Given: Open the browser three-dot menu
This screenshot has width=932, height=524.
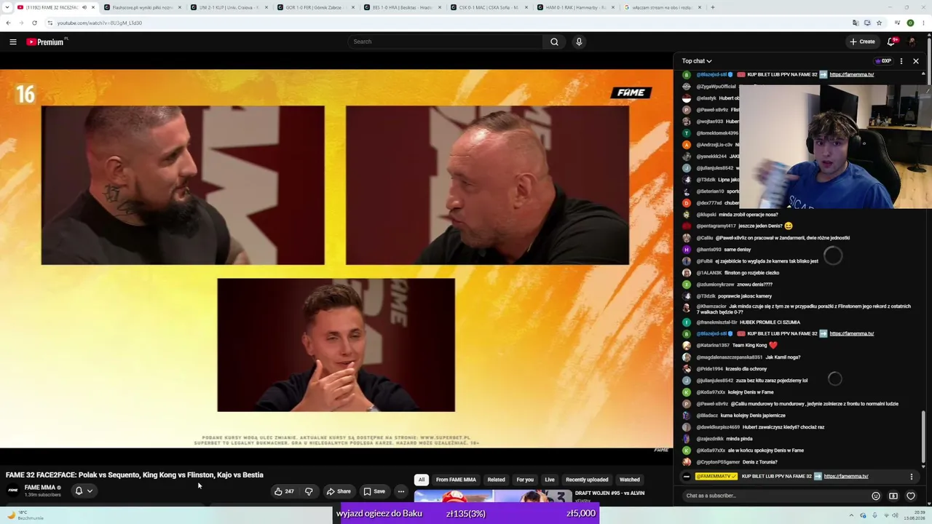Looking at the screenshot, I should point(924,23).
